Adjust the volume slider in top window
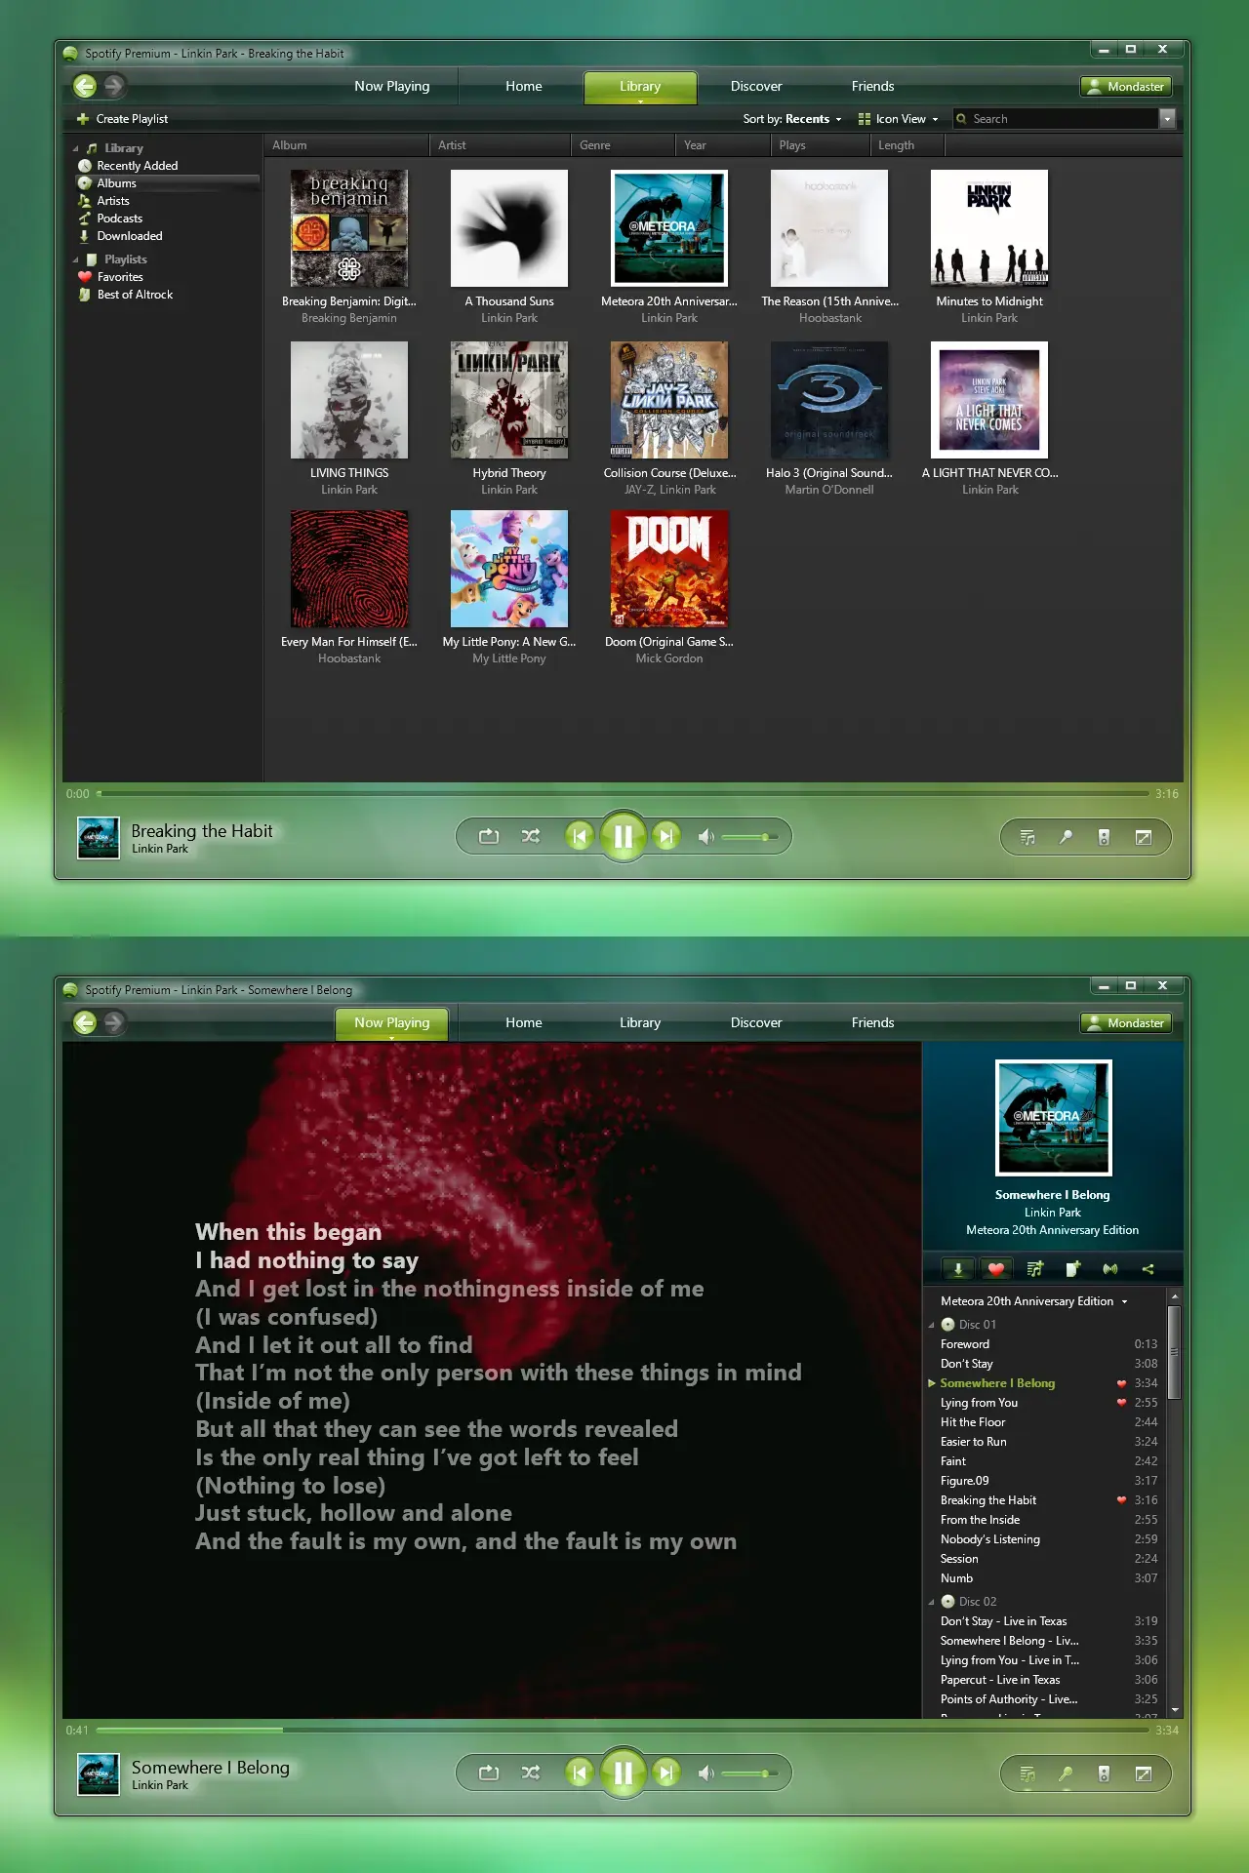 point(749,837)
